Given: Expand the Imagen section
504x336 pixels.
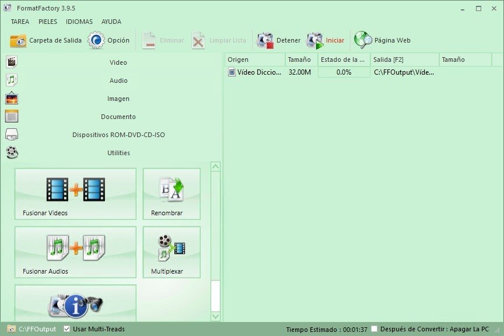Looking at the screenshot, I should pos(118,99).
